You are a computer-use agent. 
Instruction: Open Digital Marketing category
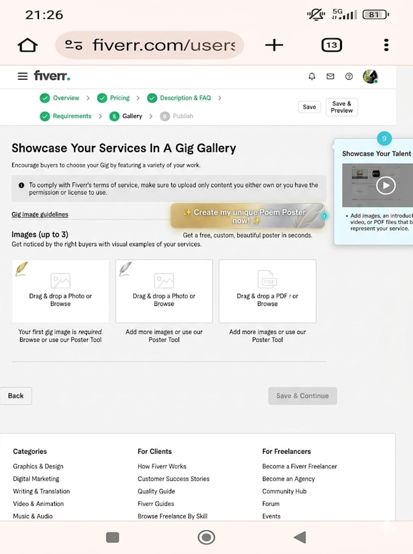click(36, 479)
